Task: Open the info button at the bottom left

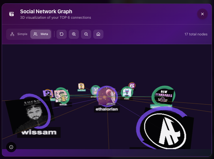Action: tap(11, 147)
